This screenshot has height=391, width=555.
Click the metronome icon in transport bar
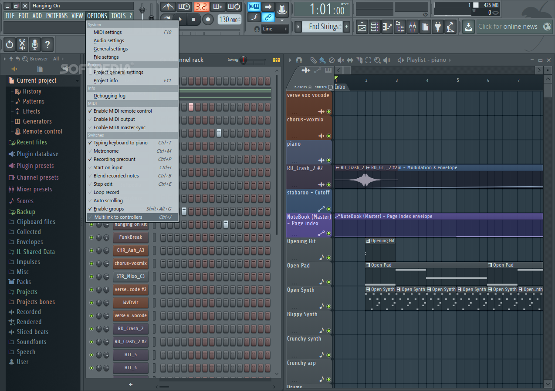pos(168,7)
